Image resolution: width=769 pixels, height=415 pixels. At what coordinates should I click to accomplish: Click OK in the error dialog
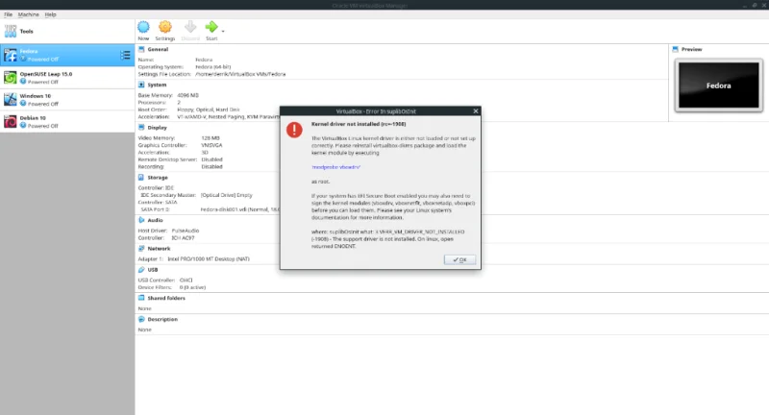coord(460,259)
